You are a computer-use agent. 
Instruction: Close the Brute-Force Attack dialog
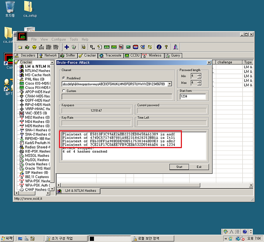coord(209,62)
